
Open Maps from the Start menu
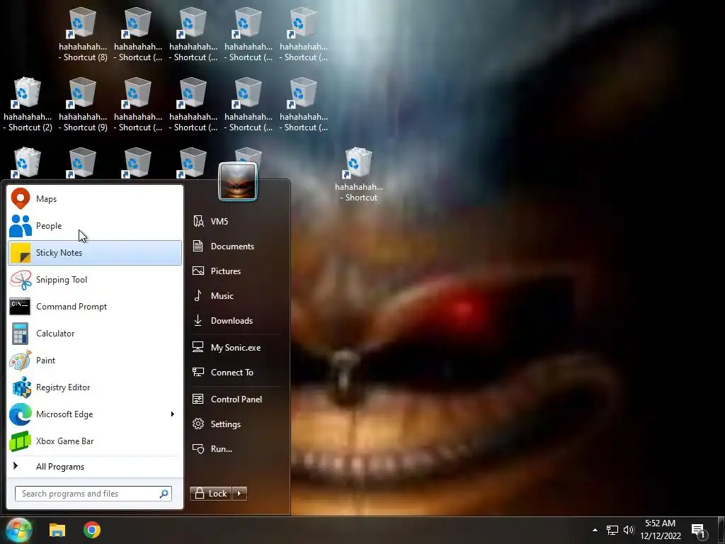(x=95, y=199)
